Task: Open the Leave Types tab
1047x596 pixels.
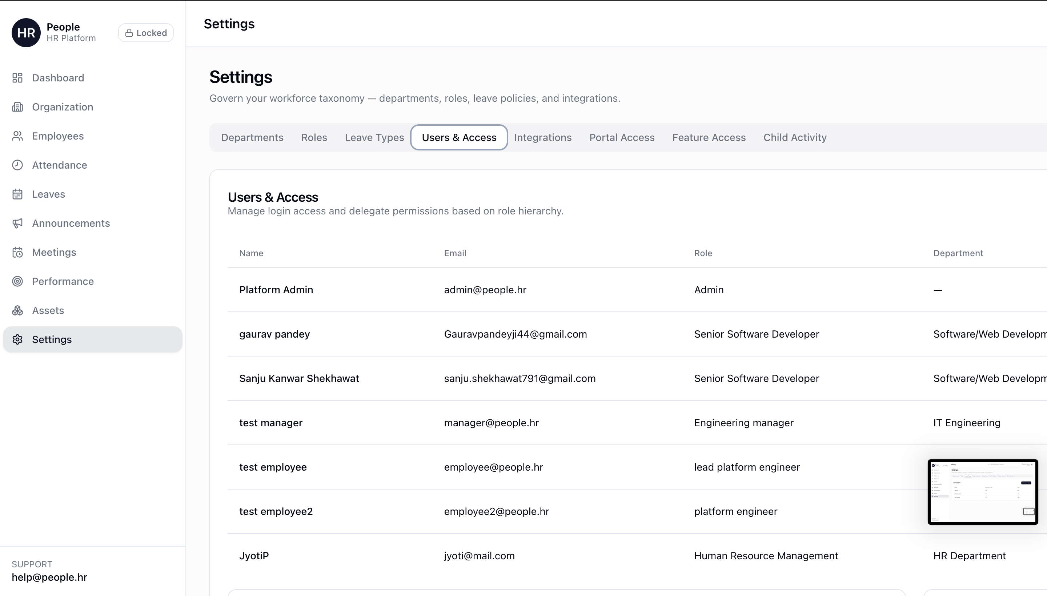Action: pyautogui.click(x=374, y=137)
